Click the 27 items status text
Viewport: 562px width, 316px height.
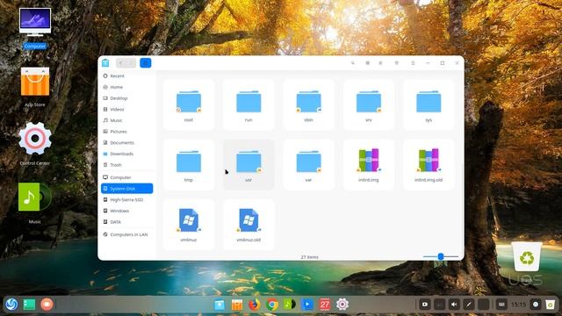tap(309, 257)
